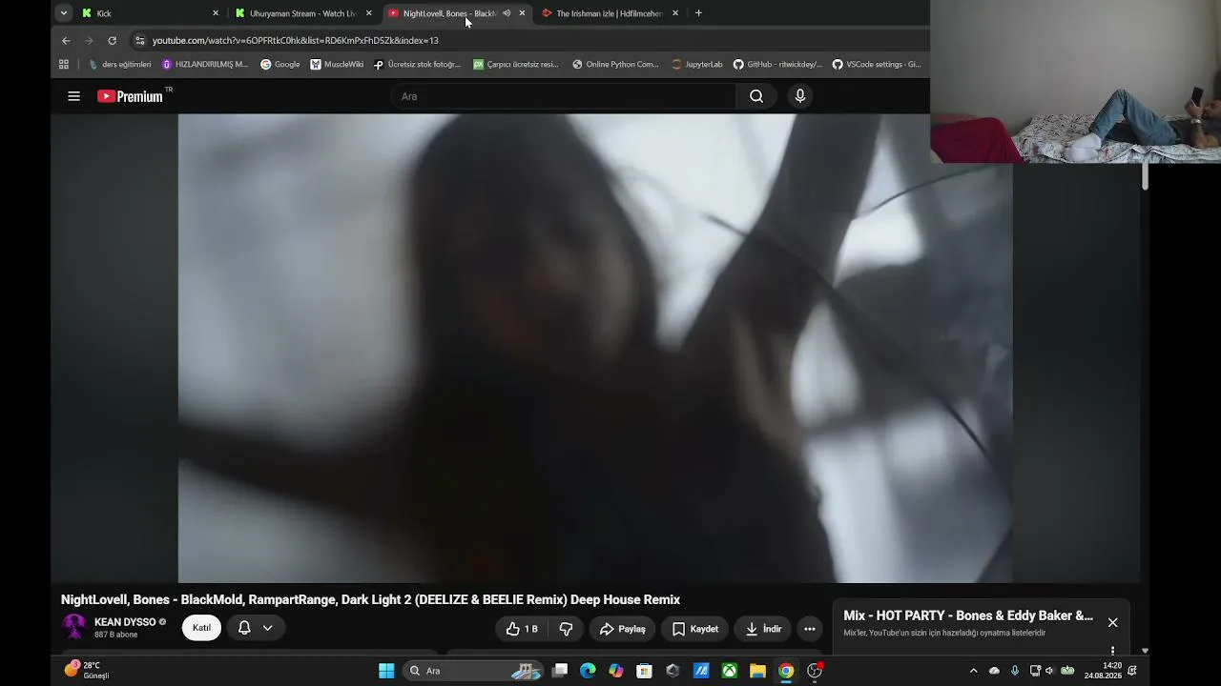Switch to The Irishman izle tab
This screenshot has width=1221, height=686.
(610, 13)
